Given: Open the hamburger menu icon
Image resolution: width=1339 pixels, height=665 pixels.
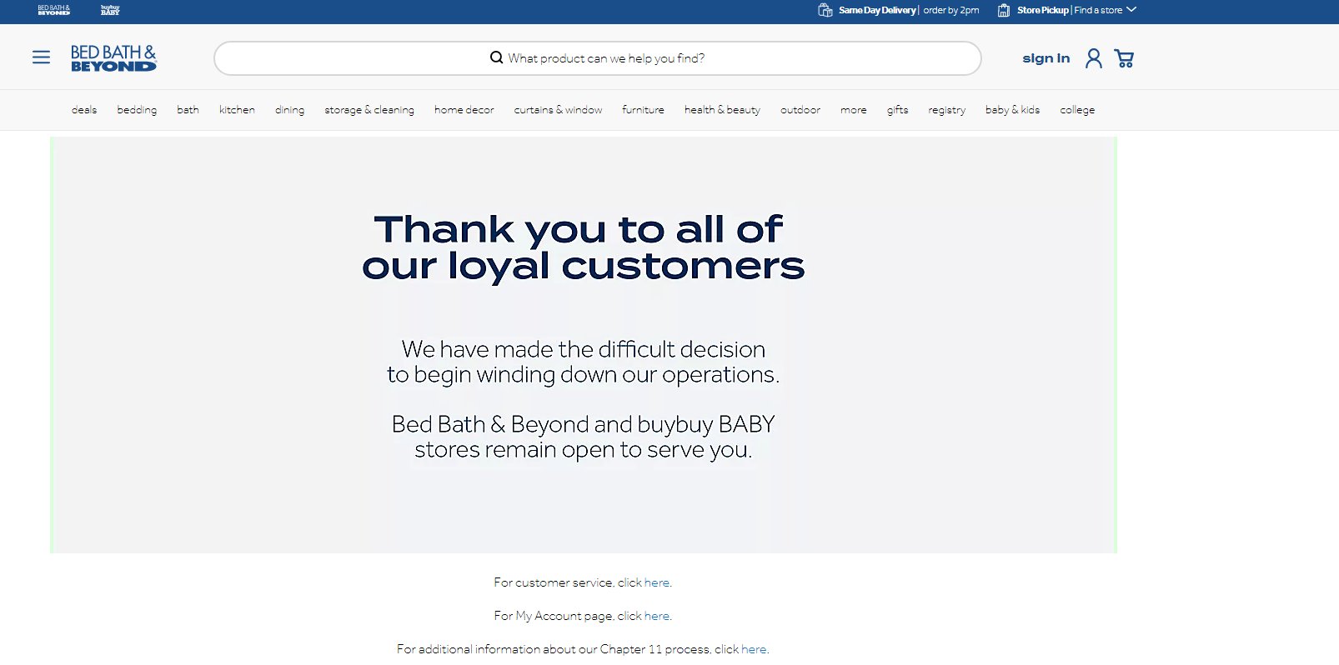Looking at the screenshot, I should [41, 57].
